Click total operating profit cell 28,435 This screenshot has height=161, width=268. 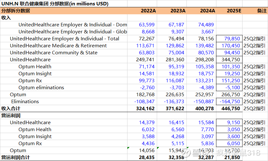[x=147, y=158]
